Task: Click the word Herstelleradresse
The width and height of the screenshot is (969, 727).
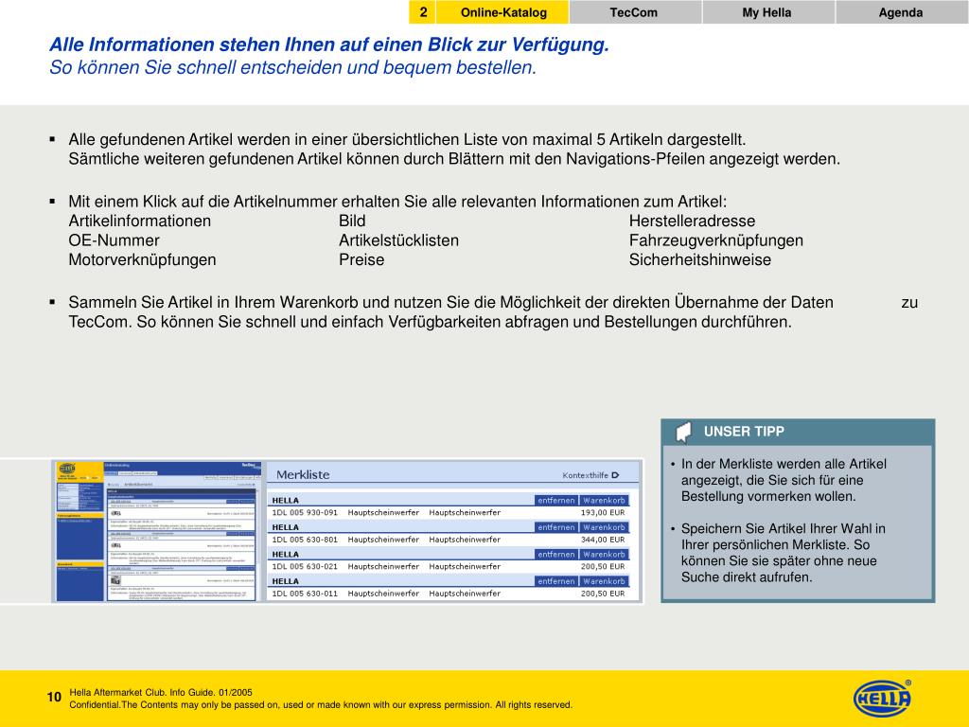Action: tap(692, 221)
